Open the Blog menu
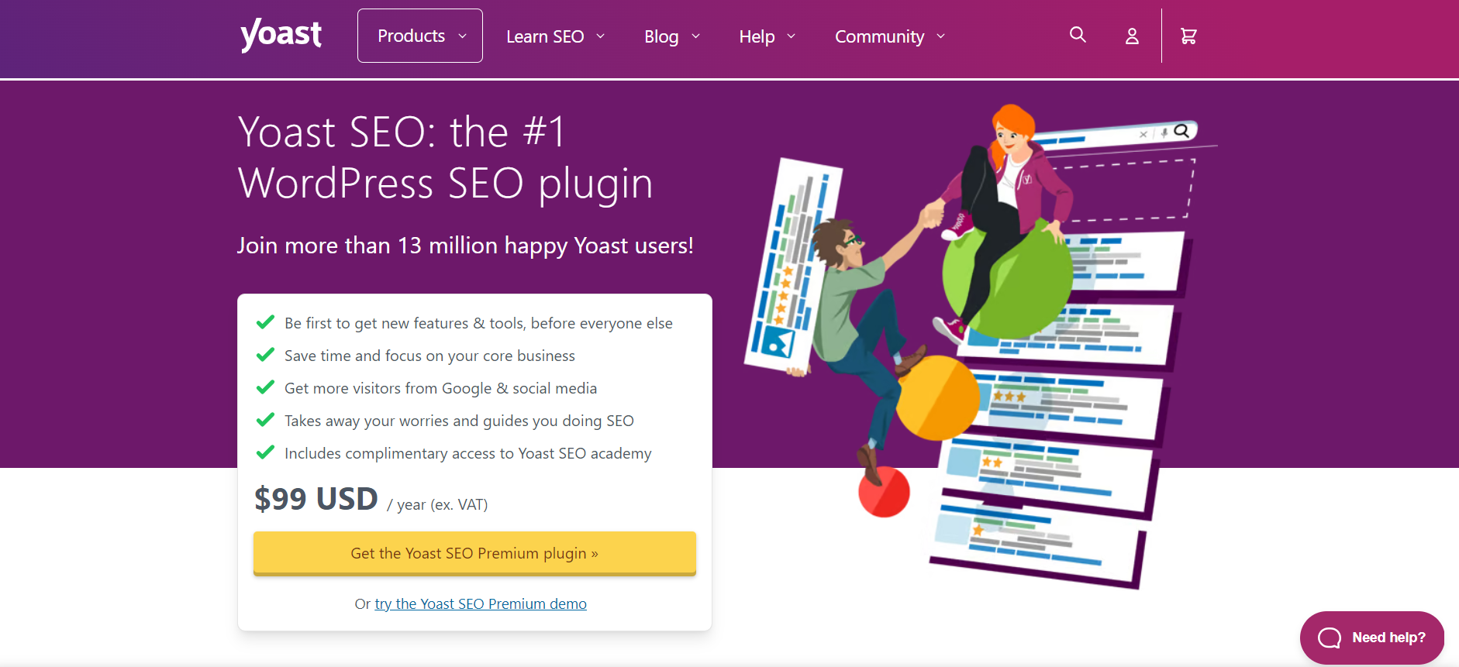 coord(672,36)
